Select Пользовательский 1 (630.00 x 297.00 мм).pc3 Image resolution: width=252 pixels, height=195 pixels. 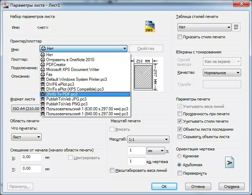85,109
